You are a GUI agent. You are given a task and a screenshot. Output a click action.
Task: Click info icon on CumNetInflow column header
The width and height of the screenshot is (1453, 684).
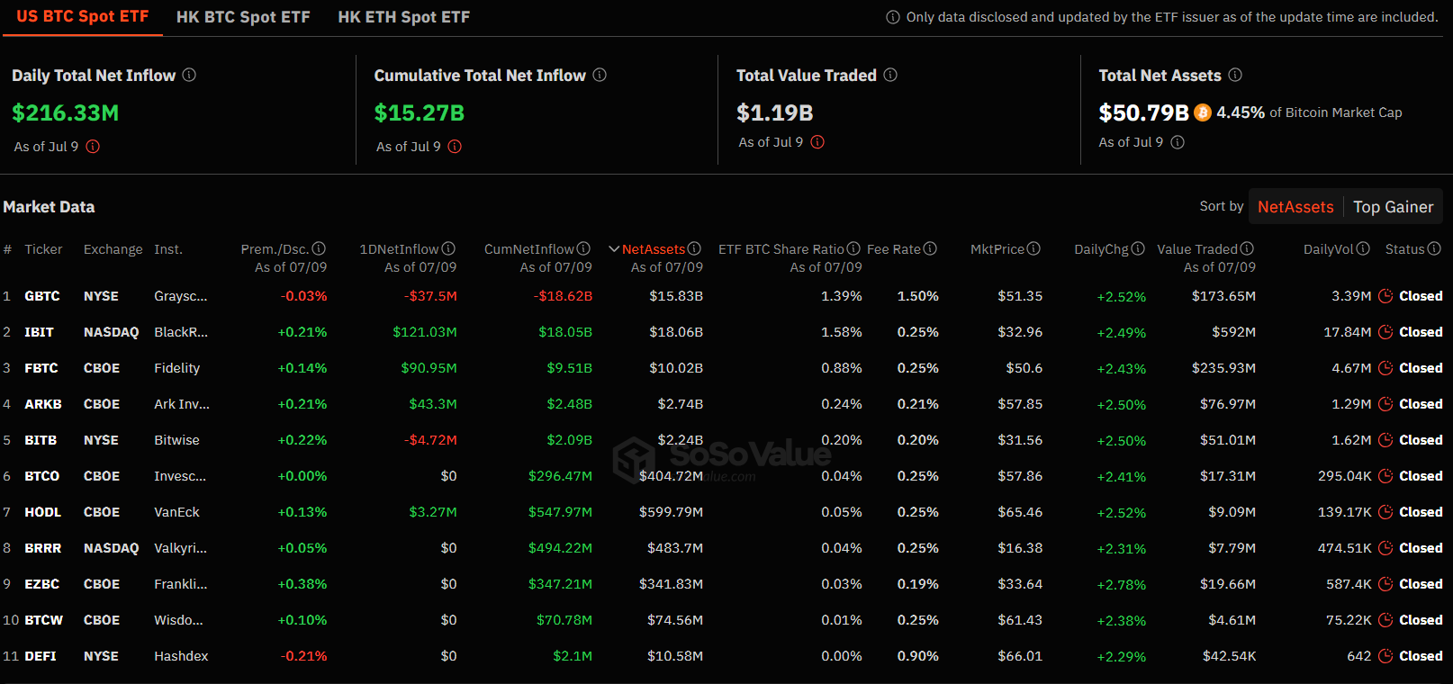583,248
